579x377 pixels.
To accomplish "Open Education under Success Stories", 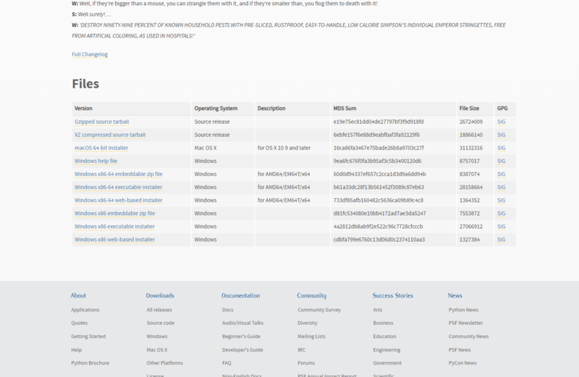I will tap(384, 336).
